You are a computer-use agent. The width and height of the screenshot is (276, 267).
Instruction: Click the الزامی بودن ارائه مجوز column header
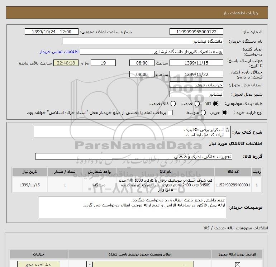coord(237,254)
